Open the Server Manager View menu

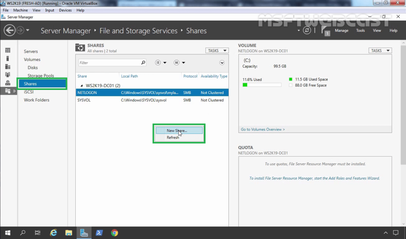pos(377,30)
